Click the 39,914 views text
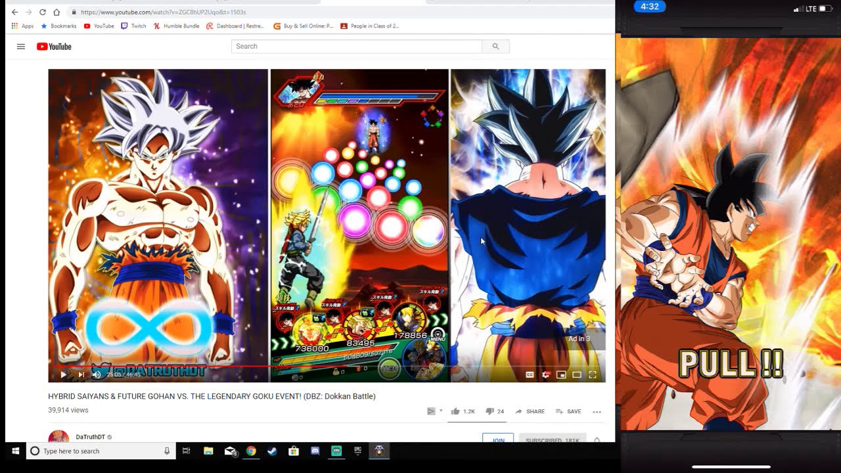 pyautogui.click(x=68, y=410)
